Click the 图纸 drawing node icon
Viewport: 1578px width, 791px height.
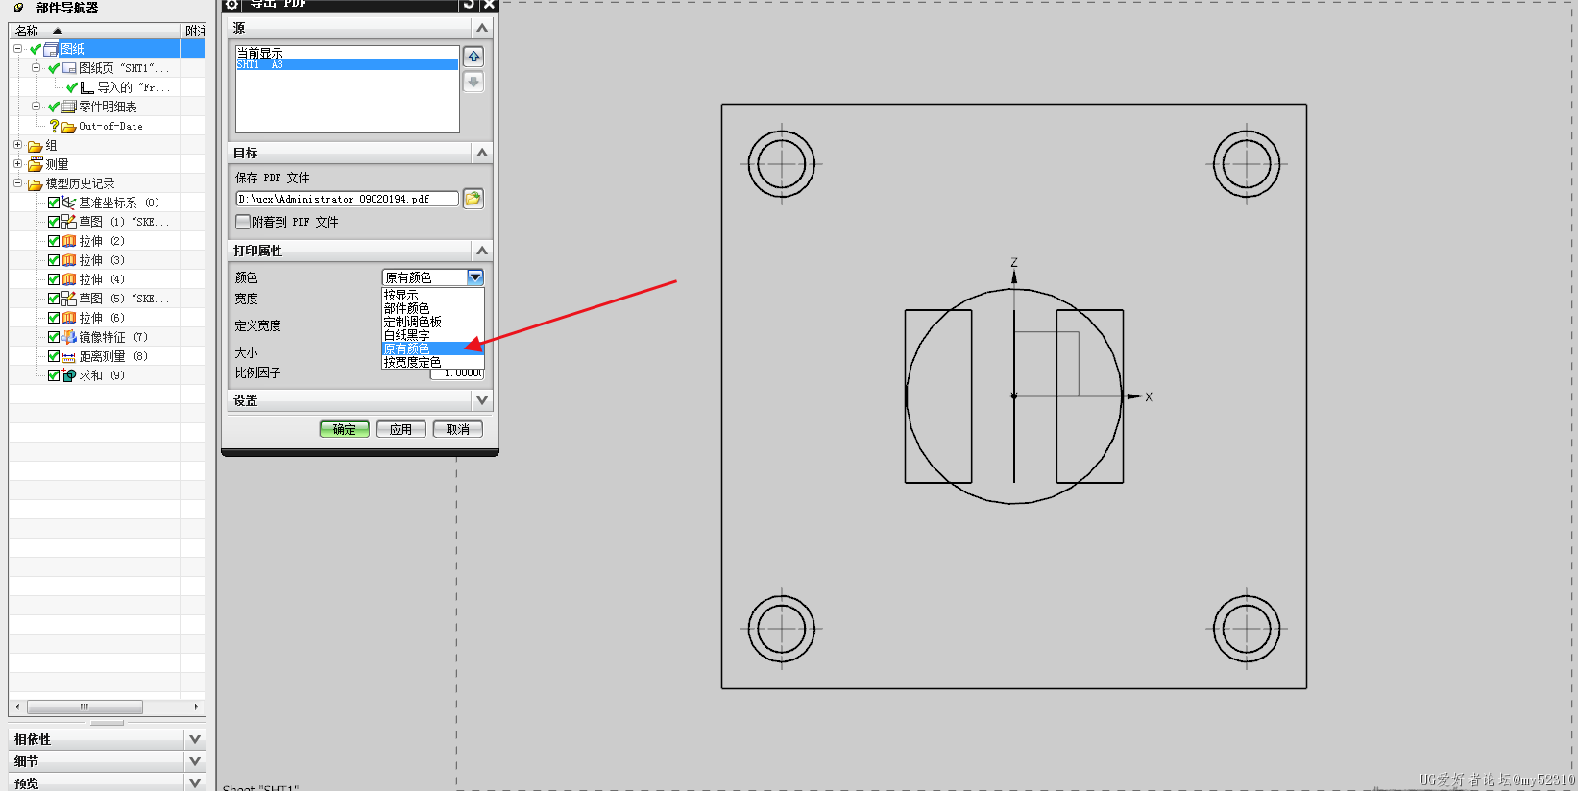pos(51,49)
